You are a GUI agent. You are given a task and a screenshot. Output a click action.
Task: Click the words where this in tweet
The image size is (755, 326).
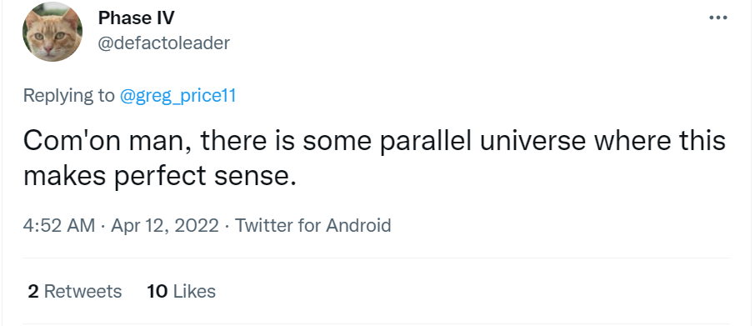tap(660, 141)
